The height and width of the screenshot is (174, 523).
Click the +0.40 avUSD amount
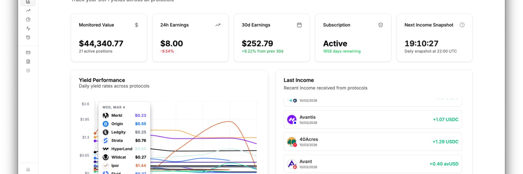(x=444, y=164)
